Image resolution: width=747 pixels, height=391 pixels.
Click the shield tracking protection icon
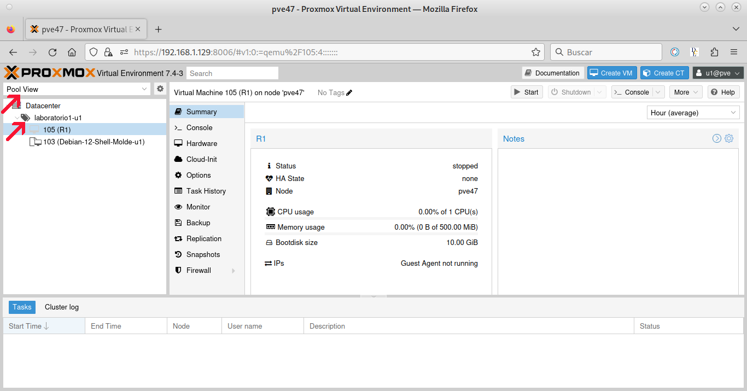point(94,52)
